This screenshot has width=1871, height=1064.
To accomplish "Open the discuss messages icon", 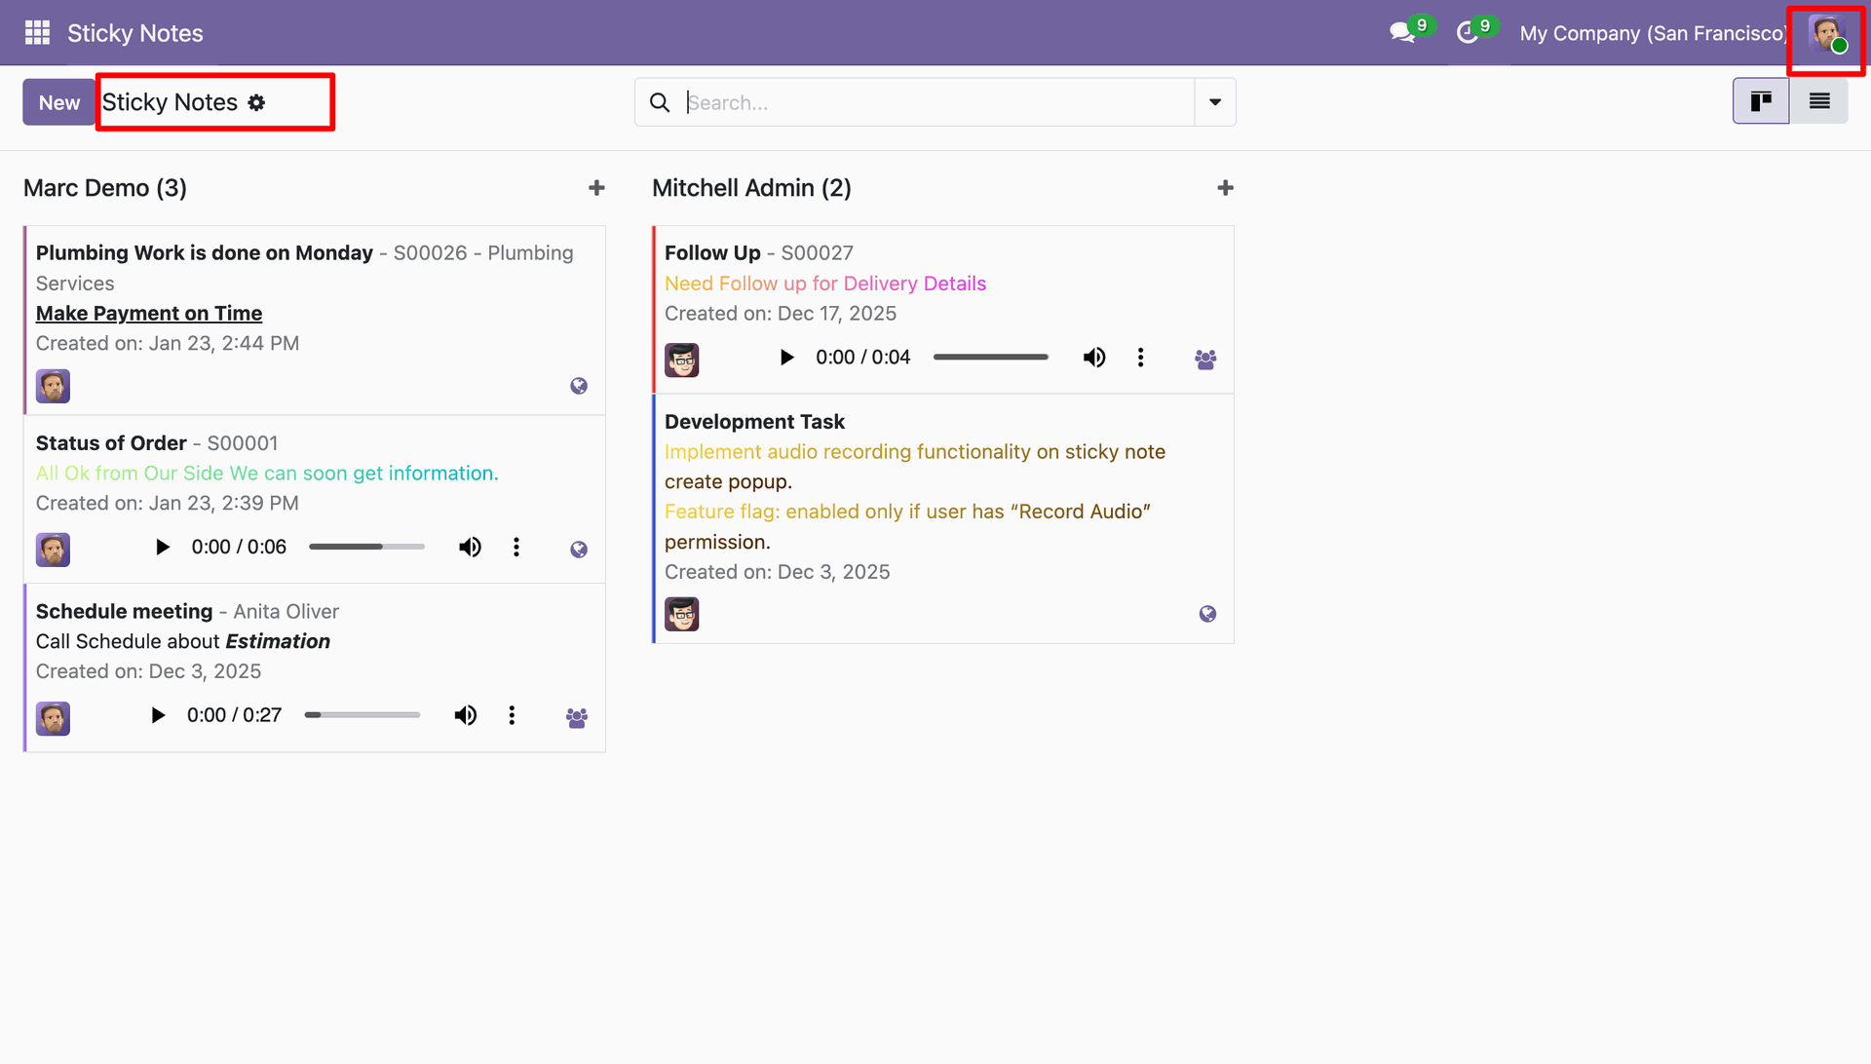I will [1401, 33].
